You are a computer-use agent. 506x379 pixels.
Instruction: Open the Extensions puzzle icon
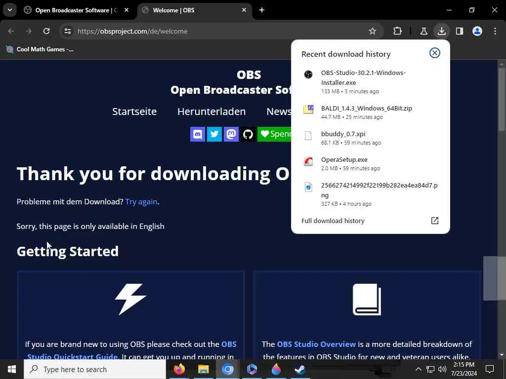(x=398, y=31)
